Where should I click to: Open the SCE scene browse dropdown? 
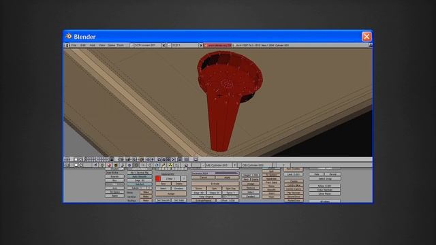tap(169, 46)
